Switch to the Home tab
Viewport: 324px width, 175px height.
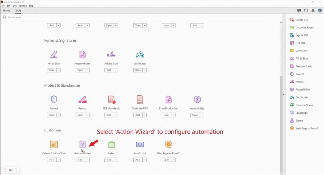tap(6, 10)
